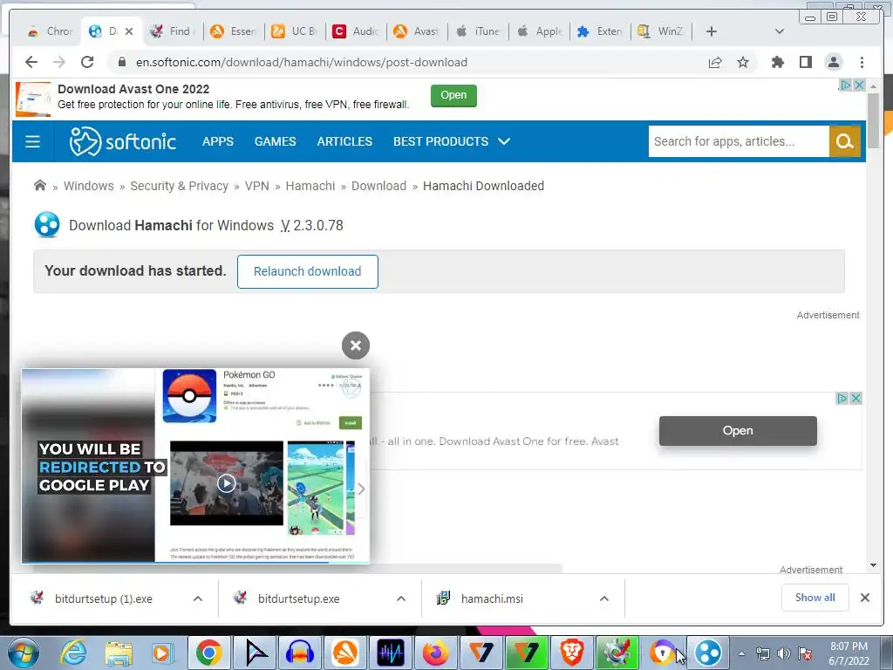
Task: Click Show all downloads
Action: coord(815,597)
